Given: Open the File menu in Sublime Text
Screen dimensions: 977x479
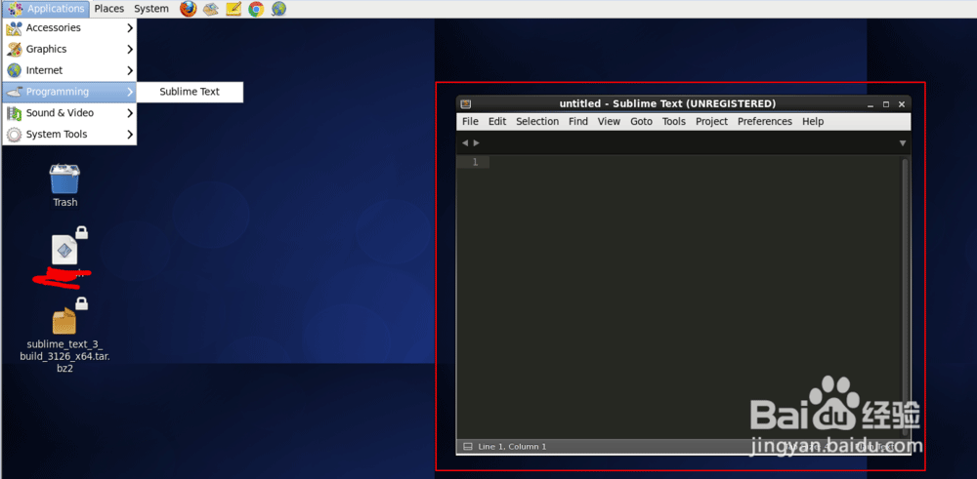Looking at the screenshot, I should (471, 121).
